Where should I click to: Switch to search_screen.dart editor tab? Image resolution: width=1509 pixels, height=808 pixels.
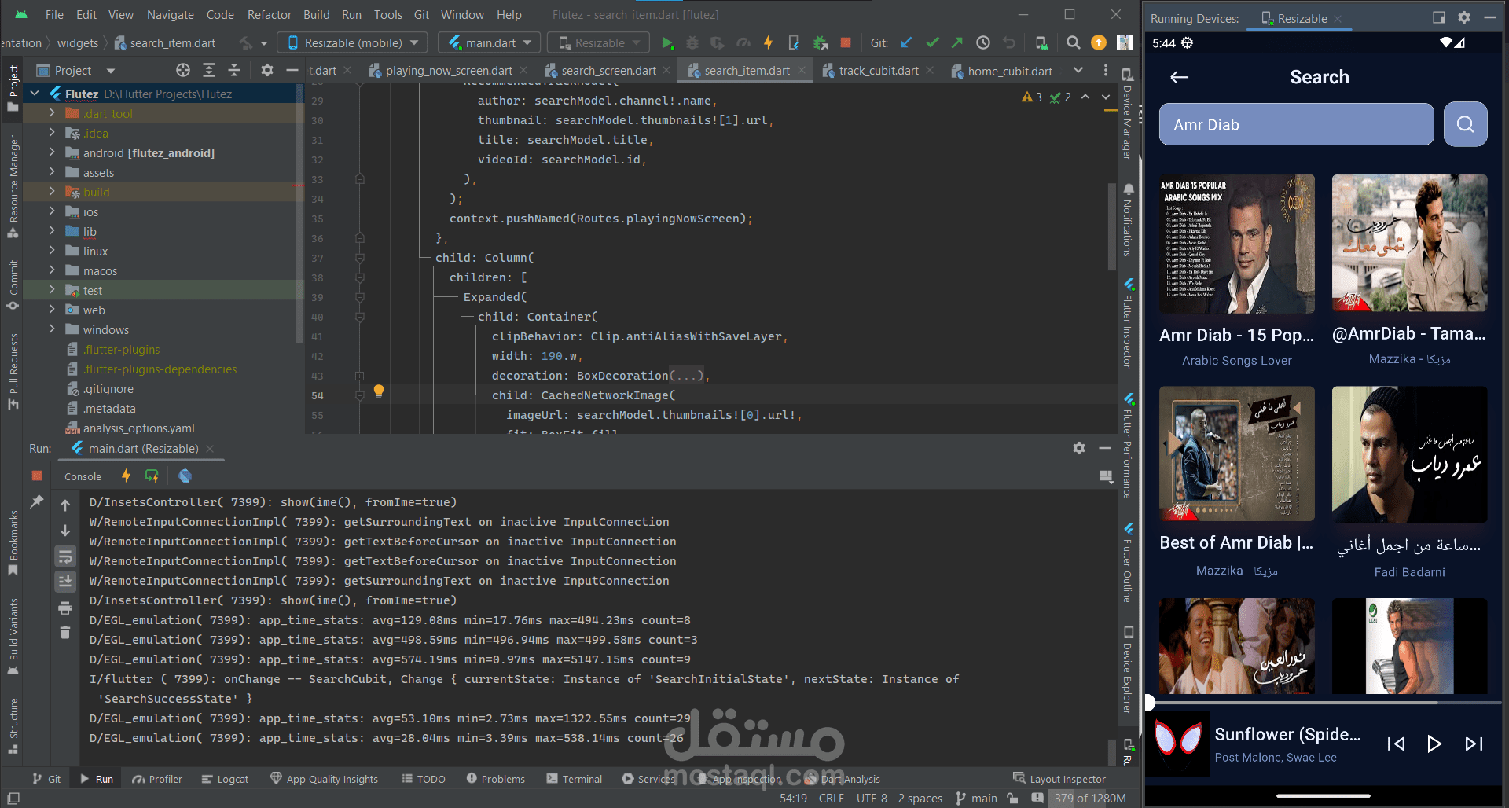click(608, 71)
